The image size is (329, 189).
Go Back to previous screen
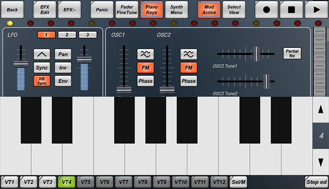12,9
